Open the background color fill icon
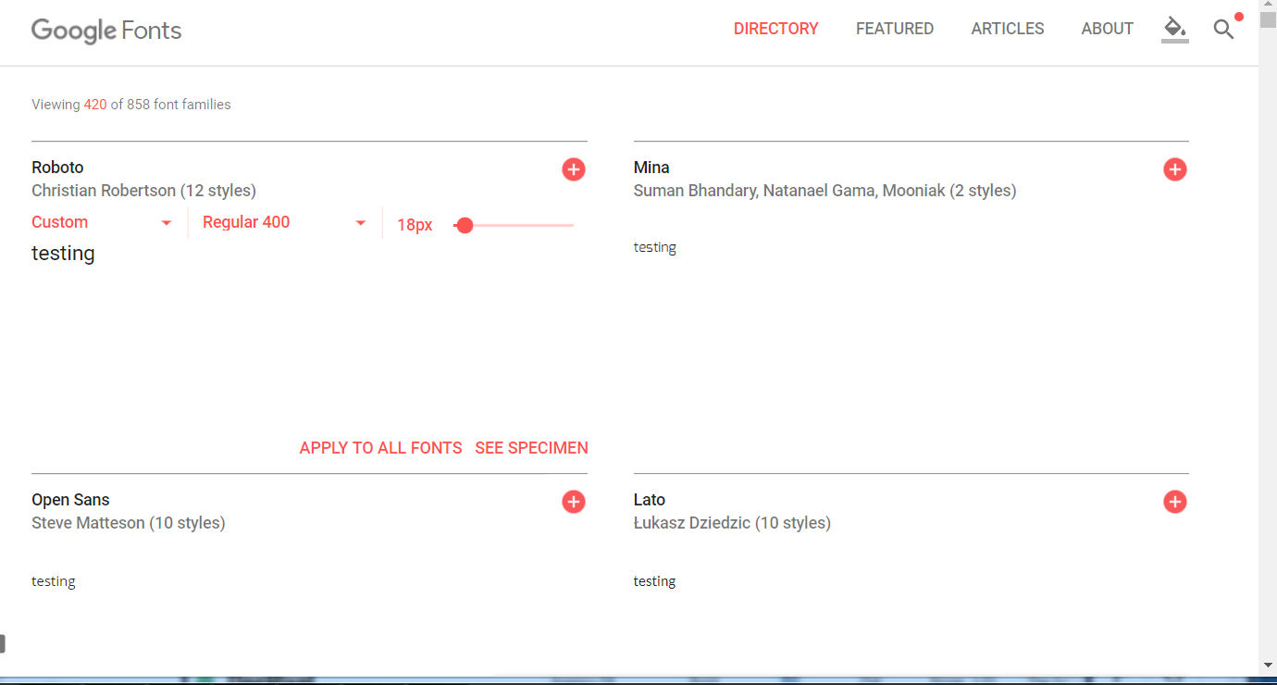Image resolution: width=1277 pixels, height=685 pixels. coord(1174,29)
